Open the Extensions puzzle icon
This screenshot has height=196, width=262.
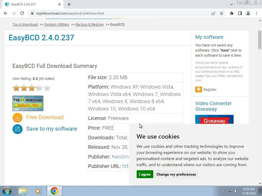[232, 13]
